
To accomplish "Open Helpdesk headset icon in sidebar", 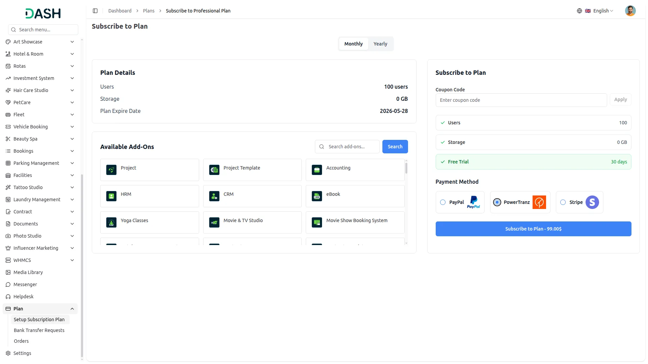I will [8, 297].
